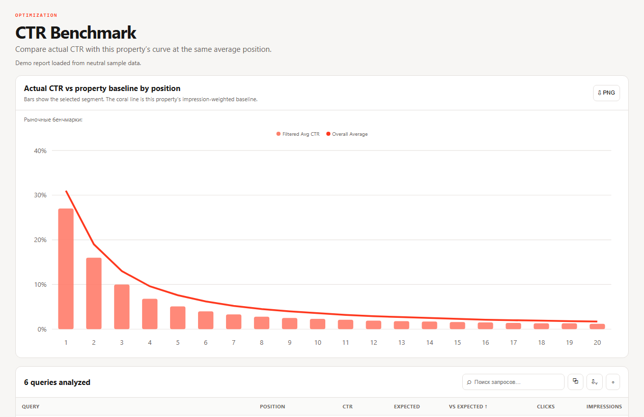Click the CTR Benchmark page heading
The height and width of the screenshot is (417, 644).
point(76,33)
